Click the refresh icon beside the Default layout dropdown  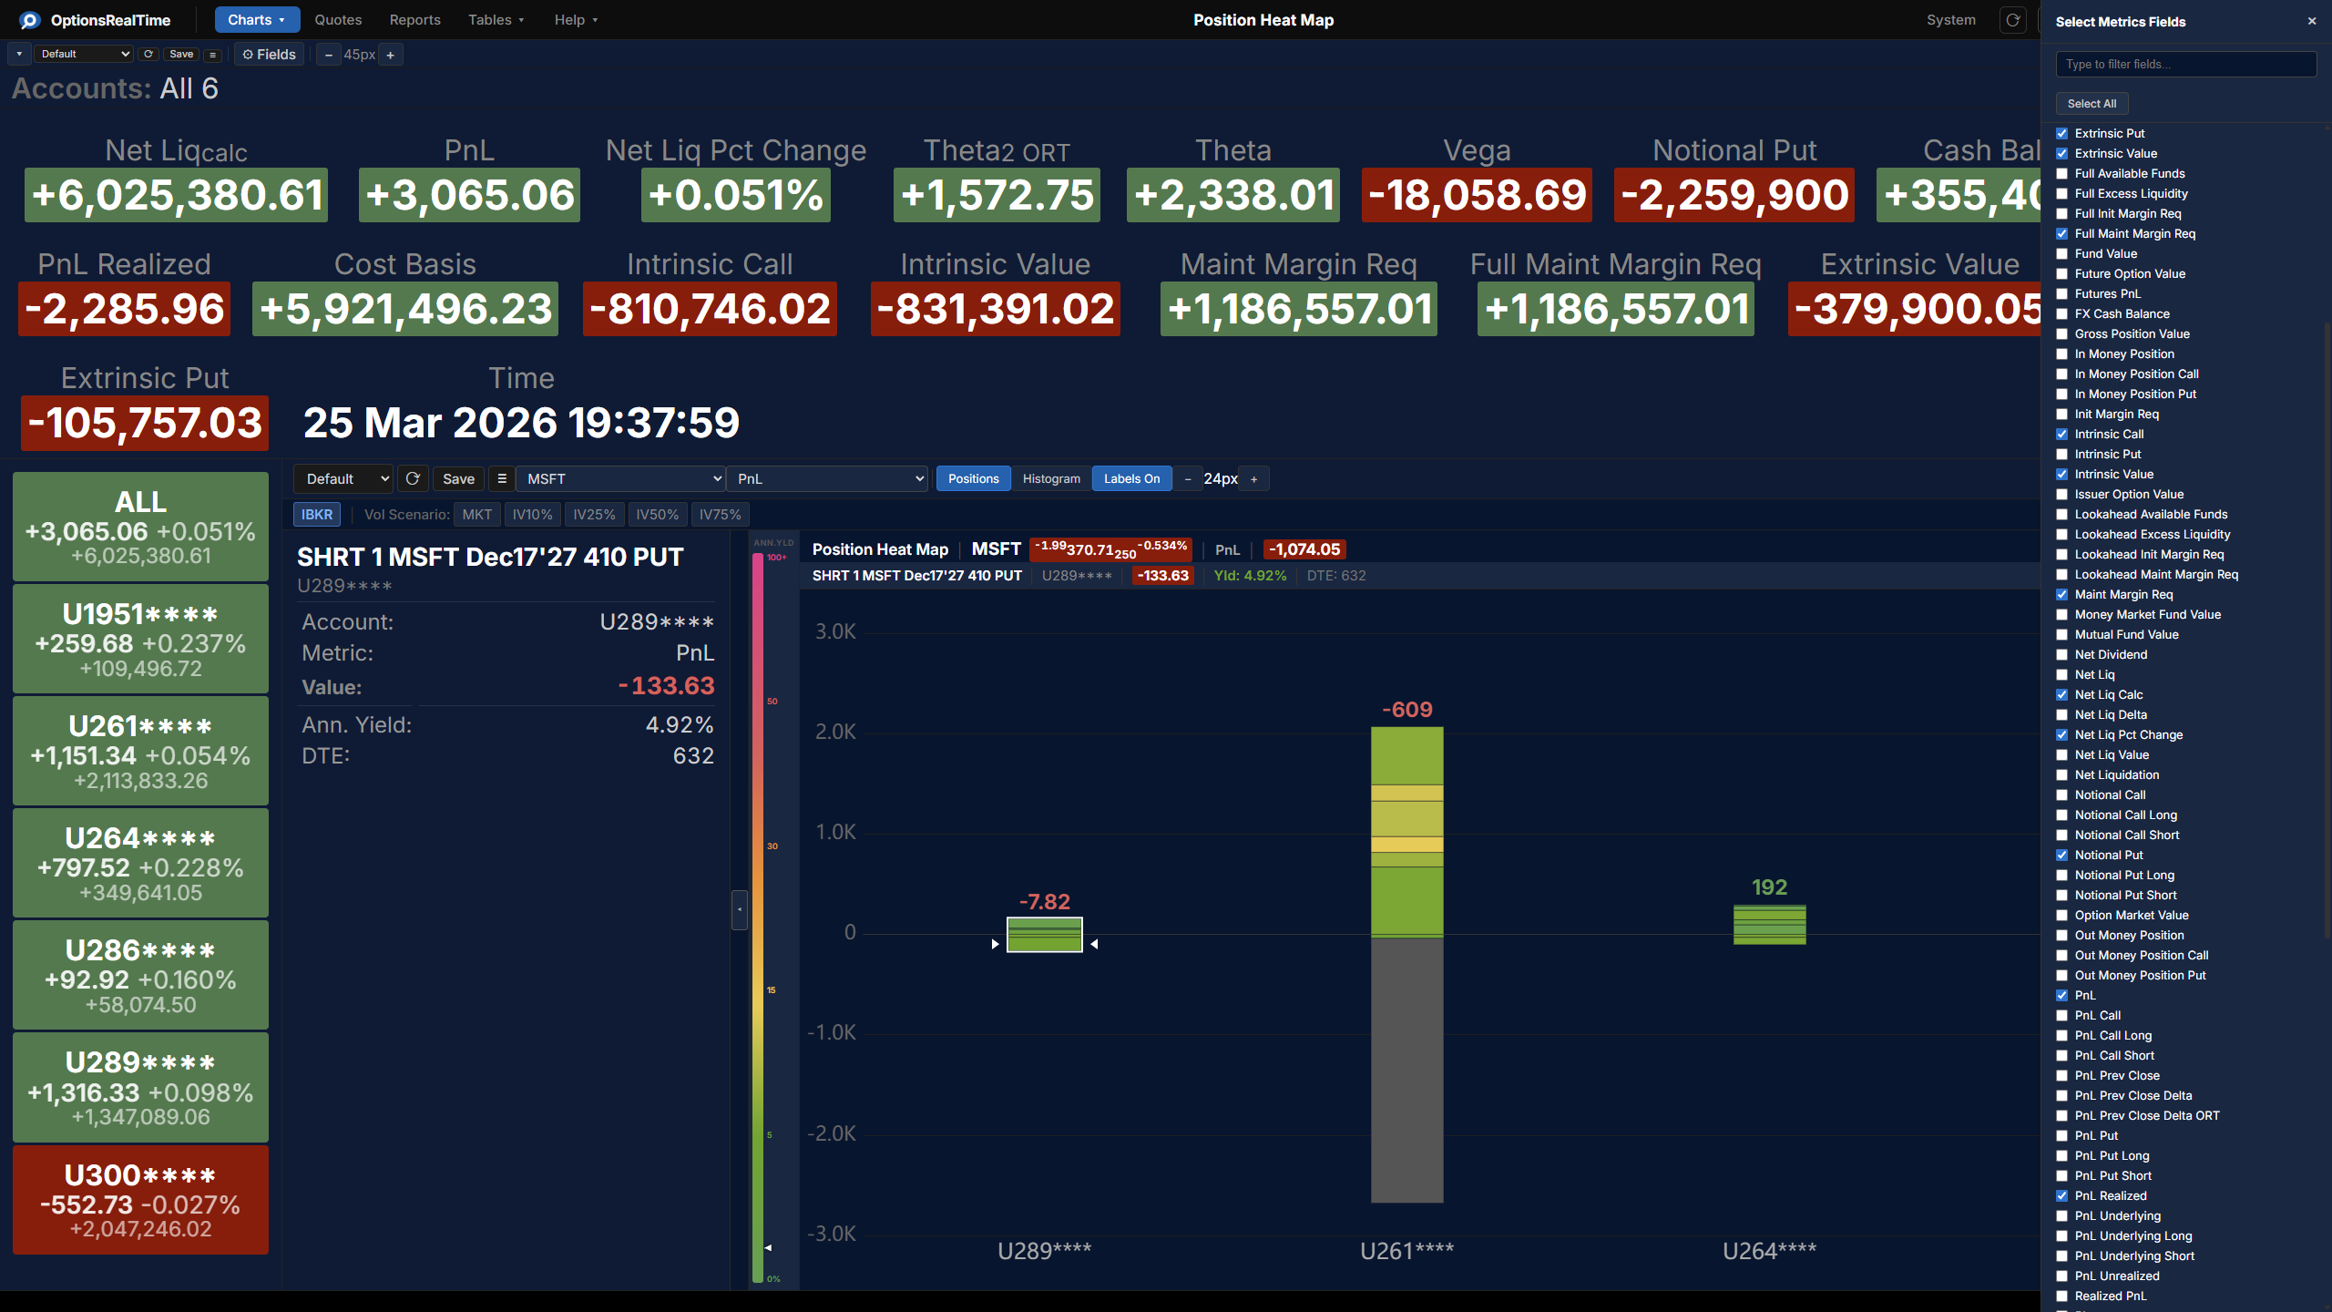[148, 54]
